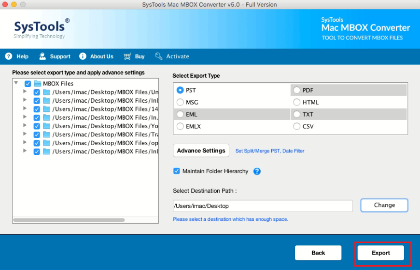Click Set Split/Merge PST, Date Filter link
420x270 pixels.
tap(270, 151)
